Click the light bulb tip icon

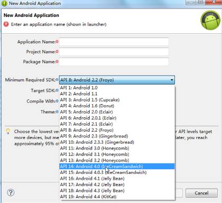pos(8,132)
